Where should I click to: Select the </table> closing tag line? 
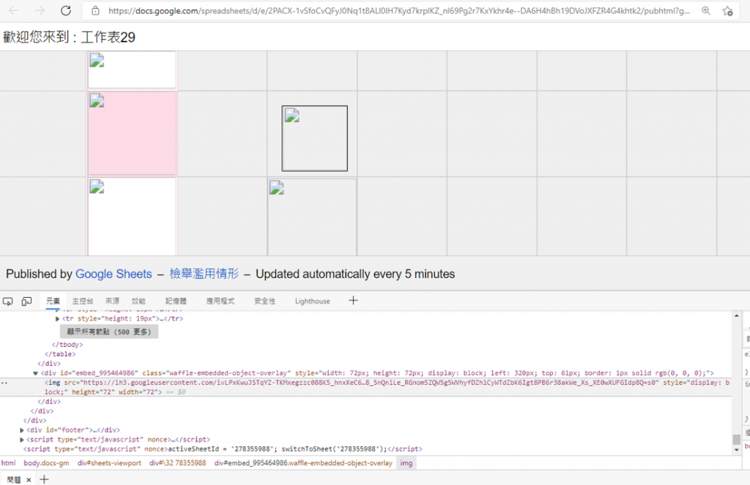60,354
